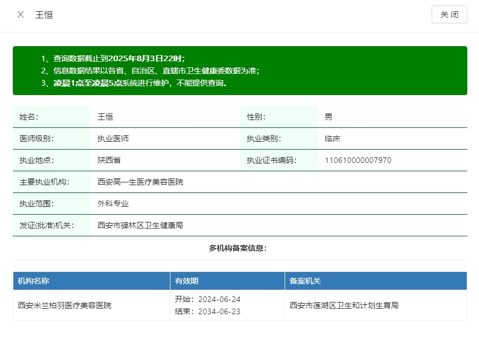Select the gender value 男
479x337 pixels.
[329, 117]
